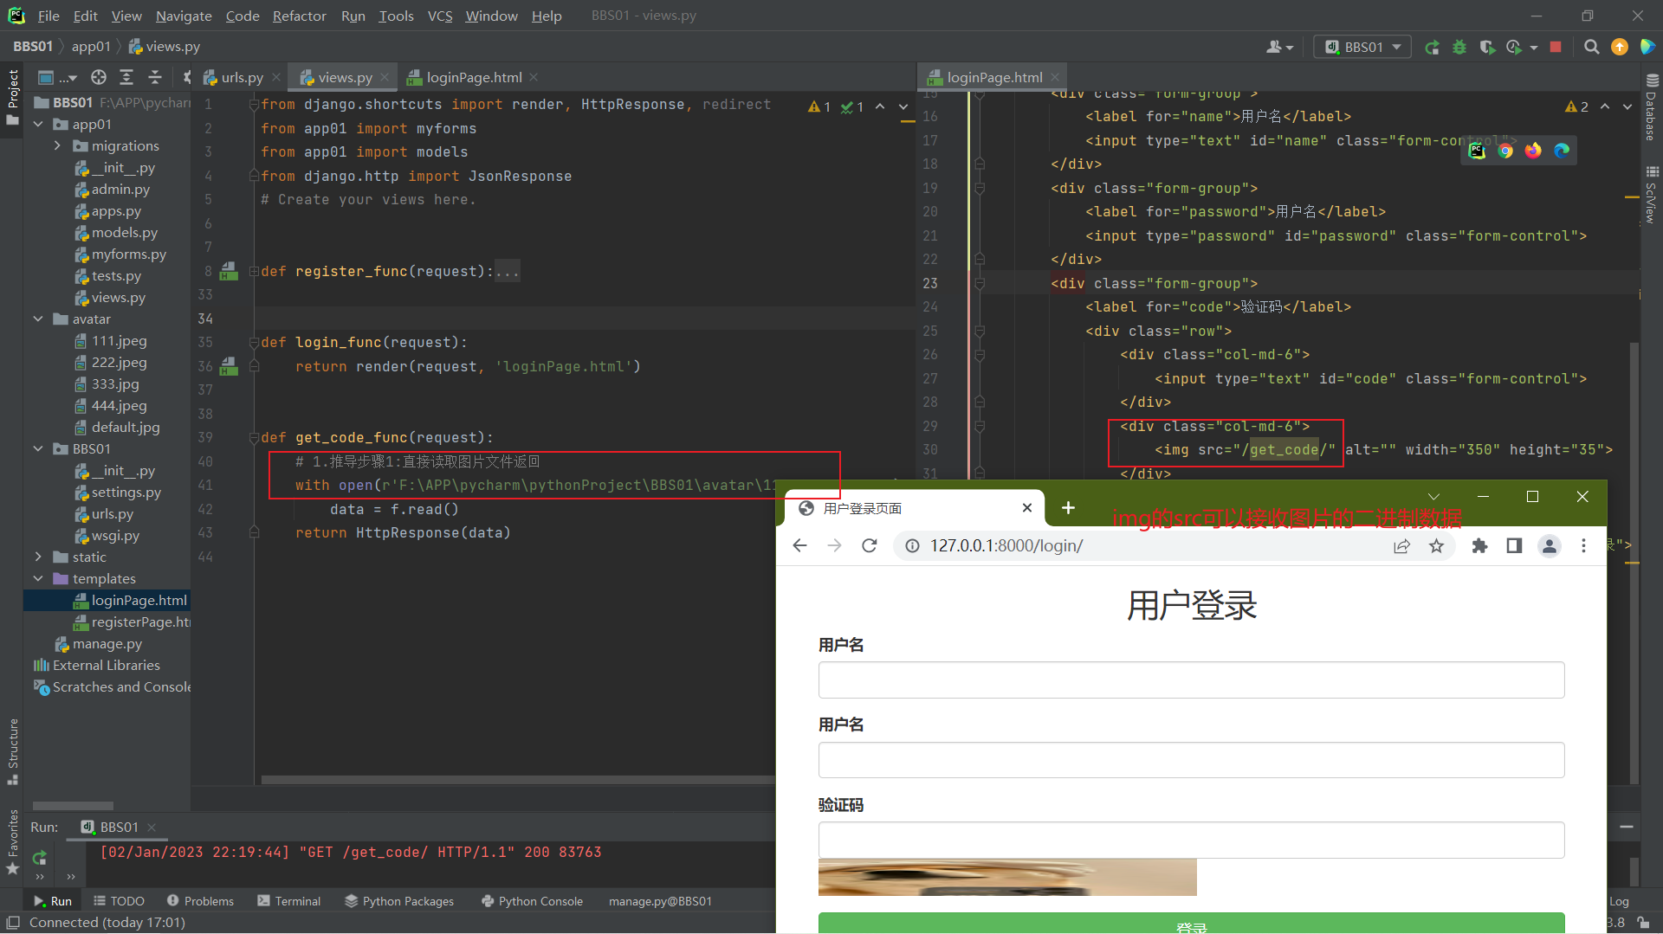Screen dimensions: 1663x934
Task: Open the Navigate menu
Action: pos(184,16)
